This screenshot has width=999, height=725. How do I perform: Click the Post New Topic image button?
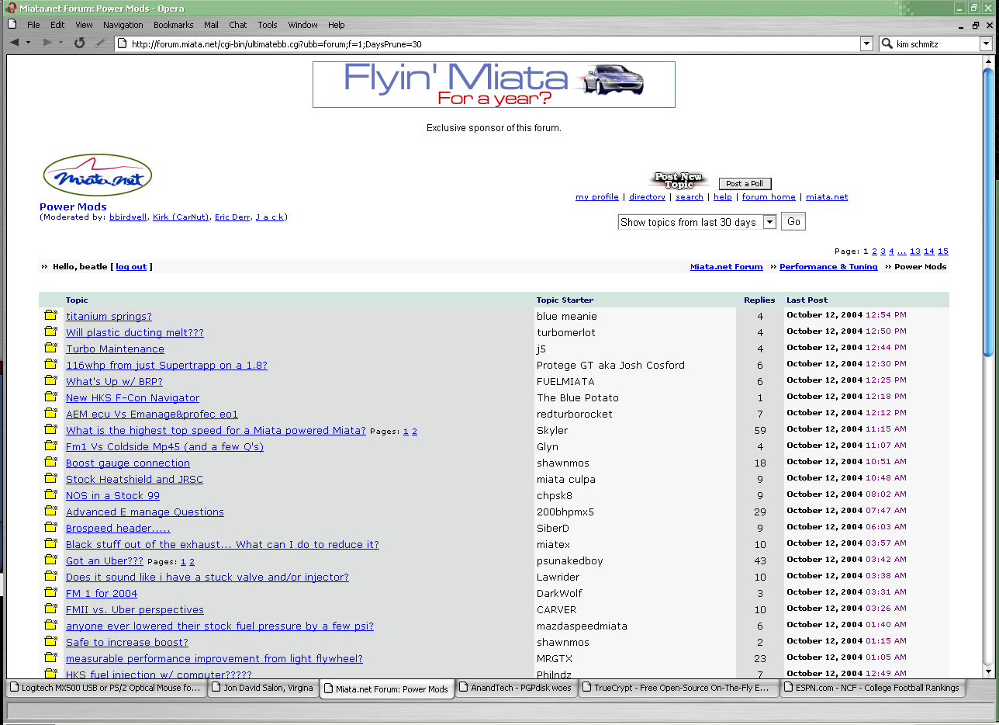click(678, 181)
